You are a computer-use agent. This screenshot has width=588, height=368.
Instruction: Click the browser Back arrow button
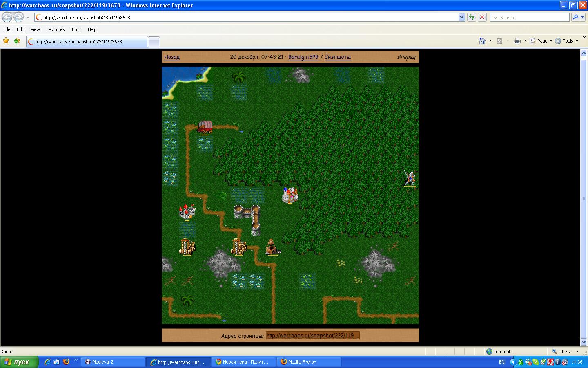[7, 17]
